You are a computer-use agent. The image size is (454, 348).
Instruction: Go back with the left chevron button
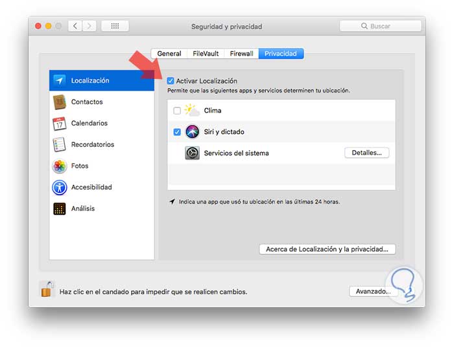(x=75, y=26)
